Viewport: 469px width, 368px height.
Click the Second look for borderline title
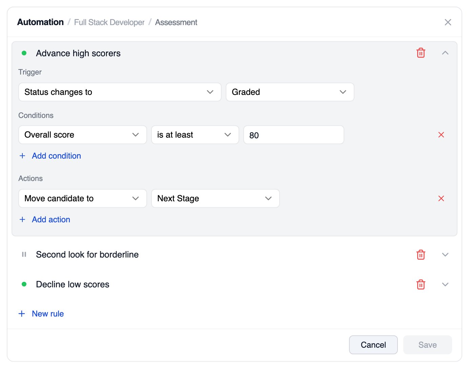coord(87,254)
